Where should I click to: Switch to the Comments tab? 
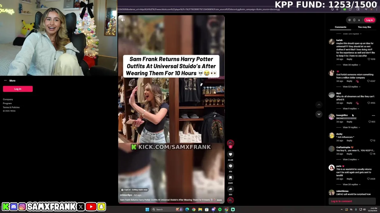[341, 27]
